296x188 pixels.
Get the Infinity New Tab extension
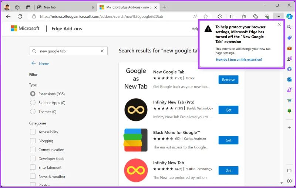click(228, 171)
